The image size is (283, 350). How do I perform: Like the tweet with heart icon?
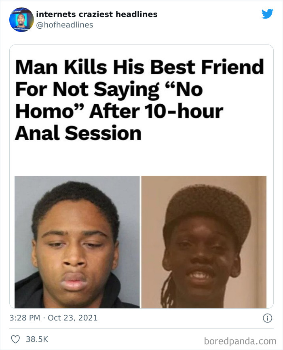pos(15,339)
